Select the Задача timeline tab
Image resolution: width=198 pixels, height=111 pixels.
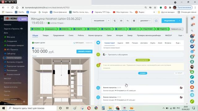pos(120,43)
